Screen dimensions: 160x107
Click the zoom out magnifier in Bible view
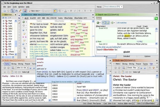24,52
